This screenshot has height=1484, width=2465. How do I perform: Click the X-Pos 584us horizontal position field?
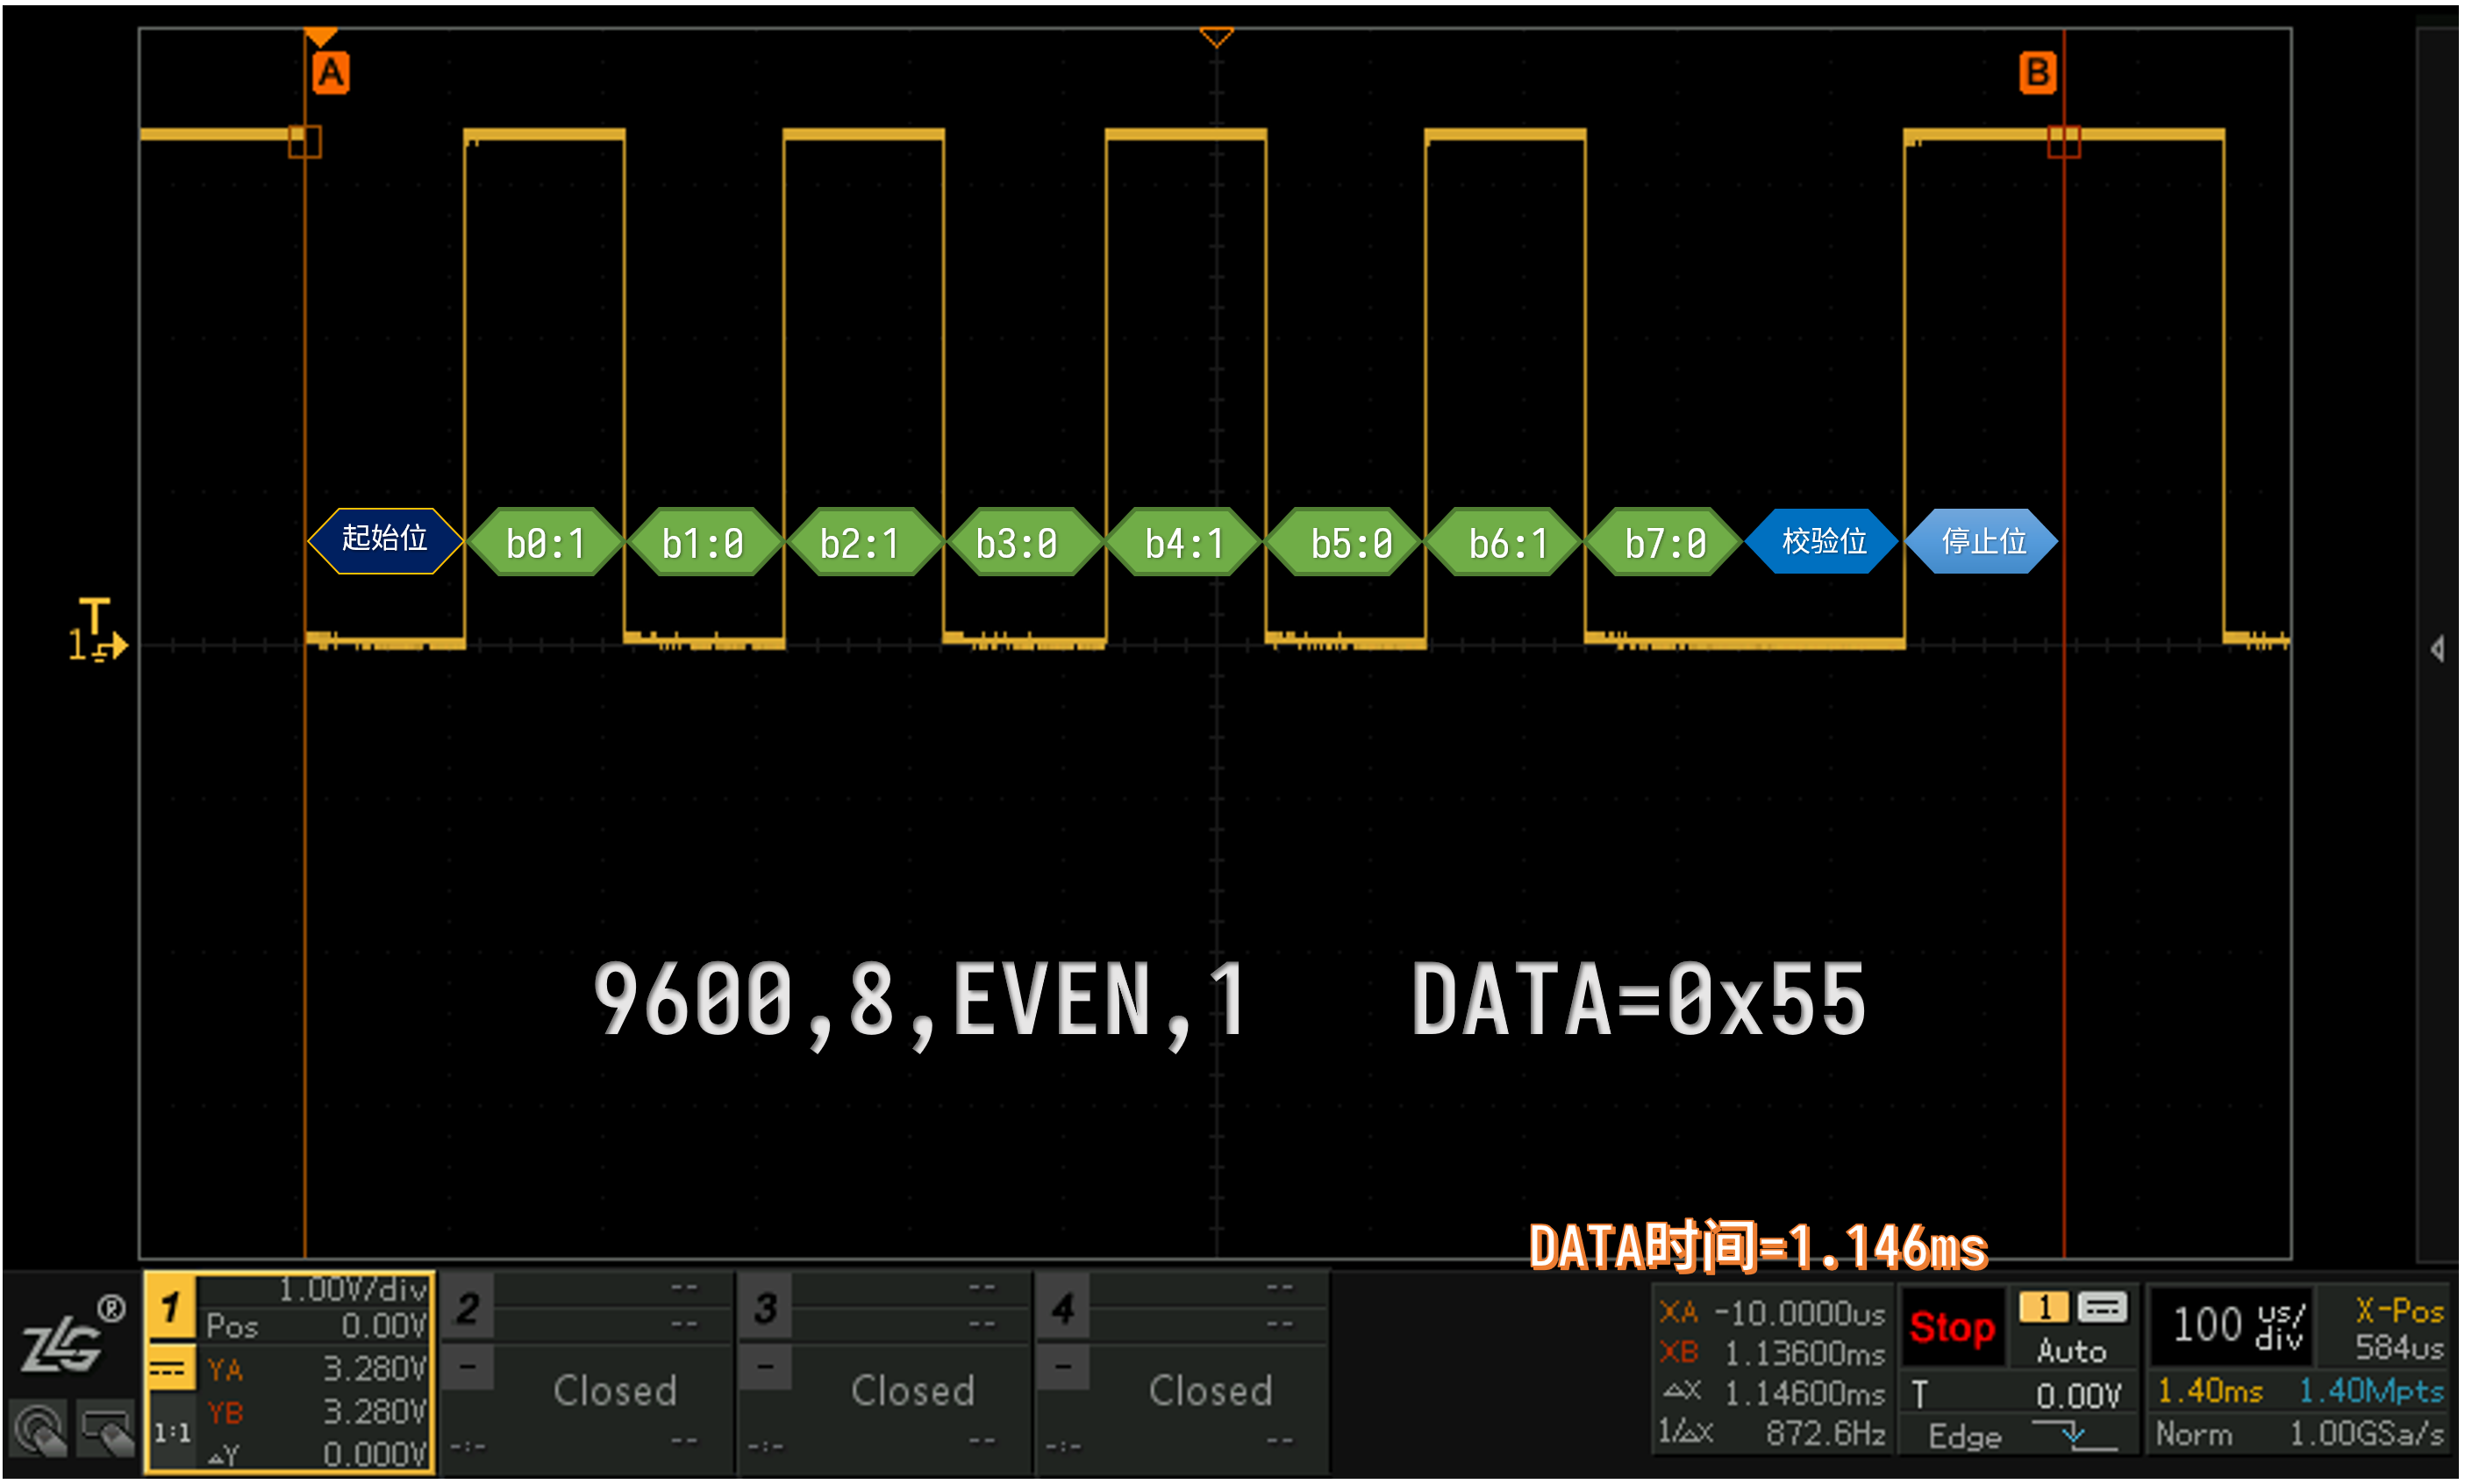(x=2398, y=1328)
